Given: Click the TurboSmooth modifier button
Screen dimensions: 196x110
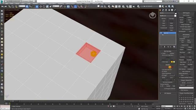Looking at the screenshot, I should tap(164, 28).
